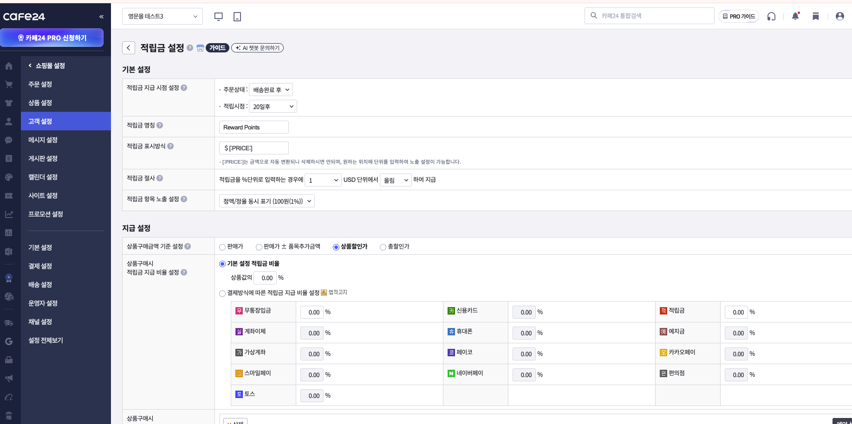Click help icon next to 적립금 설정 title
This screenshot has width=852, height=424.
[x=190, y=48]
